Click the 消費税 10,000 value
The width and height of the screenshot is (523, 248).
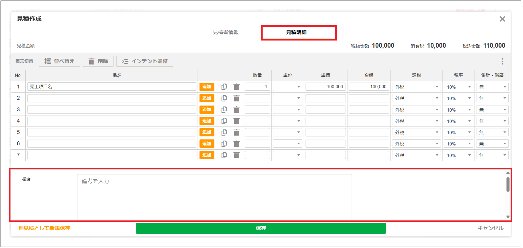[x=436, y=46]
